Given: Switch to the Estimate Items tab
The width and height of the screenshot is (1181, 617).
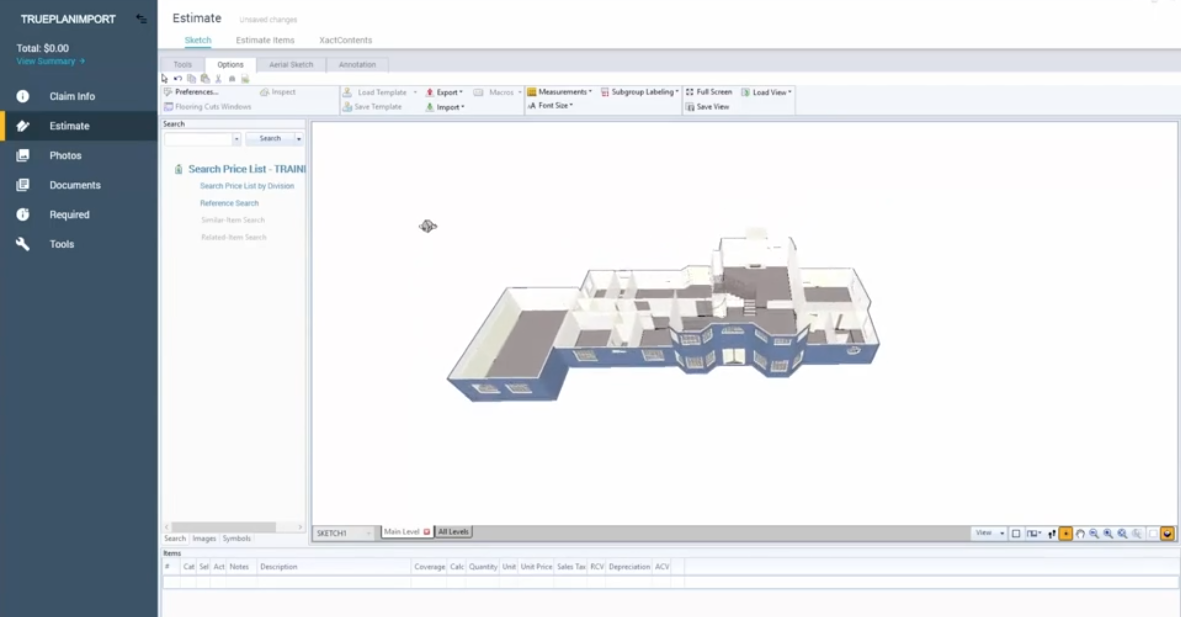Looking at the screenshot, I should (x=265, y=40).
